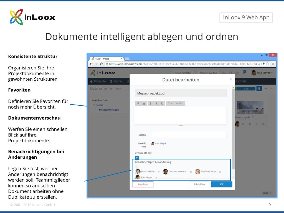The width and height of the screenshot is (284, 213).
Task: Click the dialog vertical scrollbar
Action: point(234,129)
